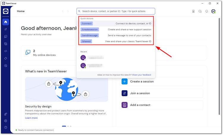Screen dimensions: 223x135
Task: Click the Create a session button
Action: 161,81
